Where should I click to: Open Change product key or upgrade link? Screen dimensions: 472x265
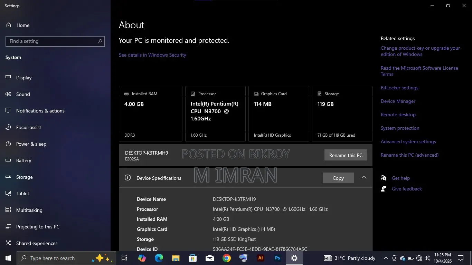point(420,51)
